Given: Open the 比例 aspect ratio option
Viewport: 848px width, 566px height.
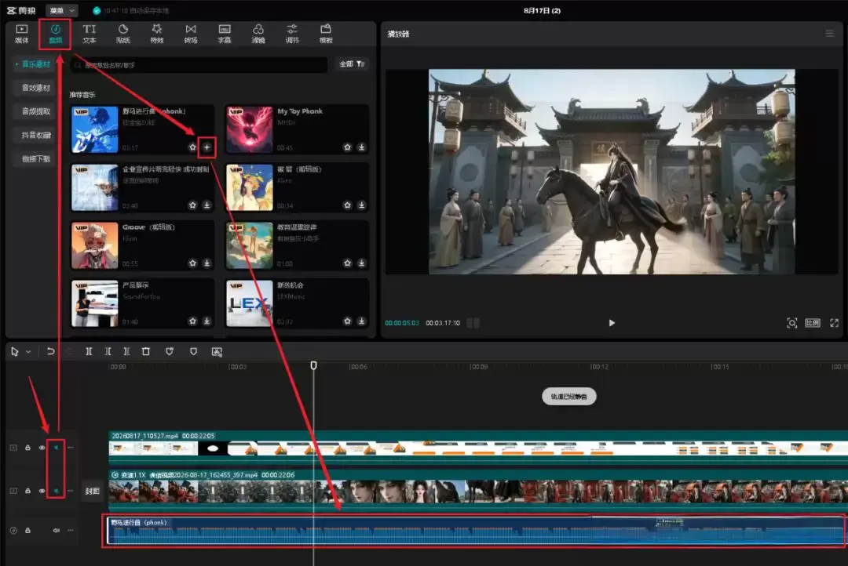Looking at the screenshot, I should [813, 323].
